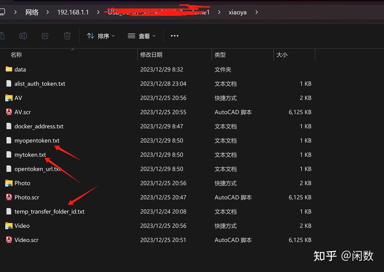Expand the breadcrumb chevron after xiaoya
The image size is (384, 272).
tap(256, 12)
